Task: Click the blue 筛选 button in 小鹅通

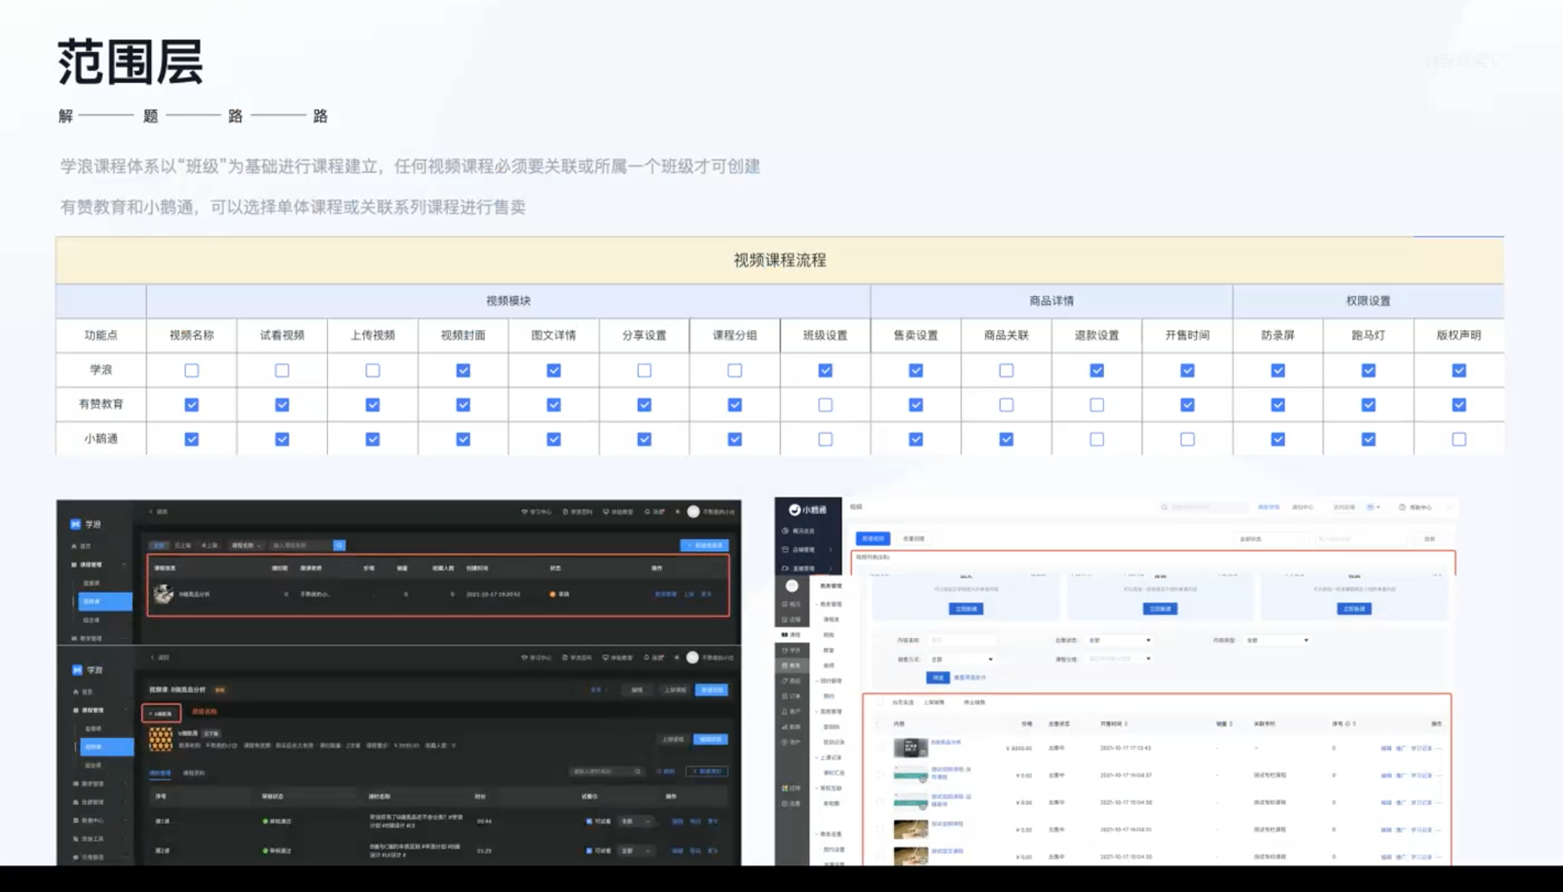Action: (x=938, y=677)
